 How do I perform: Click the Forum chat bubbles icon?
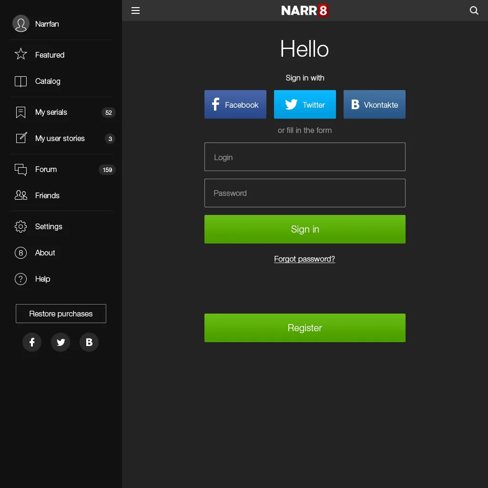[x=21, y=170]
